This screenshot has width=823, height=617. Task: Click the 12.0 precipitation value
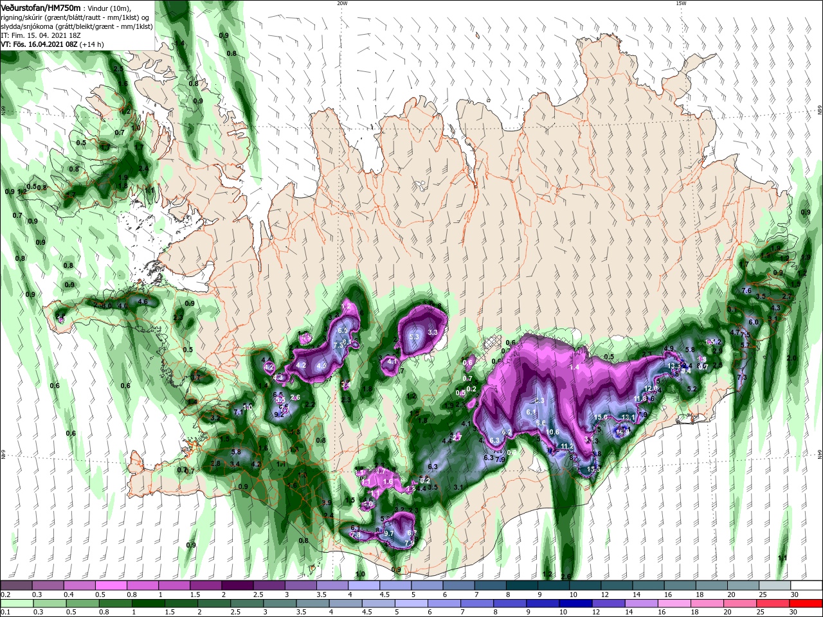tap(652, 388)
